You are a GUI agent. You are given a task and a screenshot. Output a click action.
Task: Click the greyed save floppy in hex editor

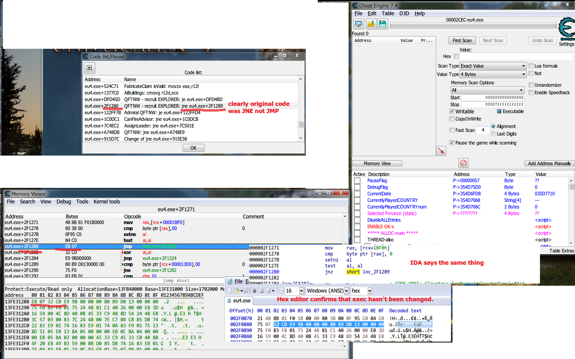click(x=246, y=291)
